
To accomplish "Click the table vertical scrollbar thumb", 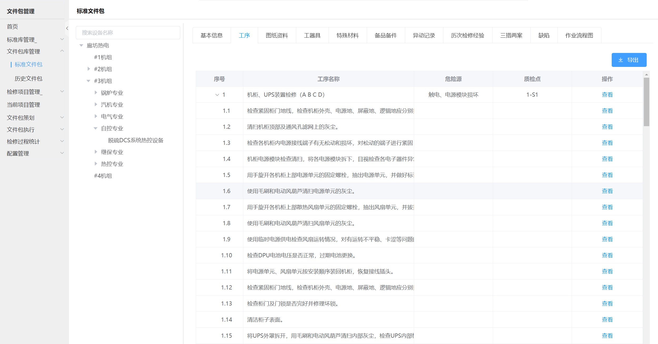I will pyautogui.click(x=646, y=102).
